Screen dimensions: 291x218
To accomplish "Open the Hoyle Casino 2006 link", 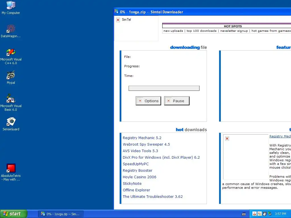I will 139,177.
